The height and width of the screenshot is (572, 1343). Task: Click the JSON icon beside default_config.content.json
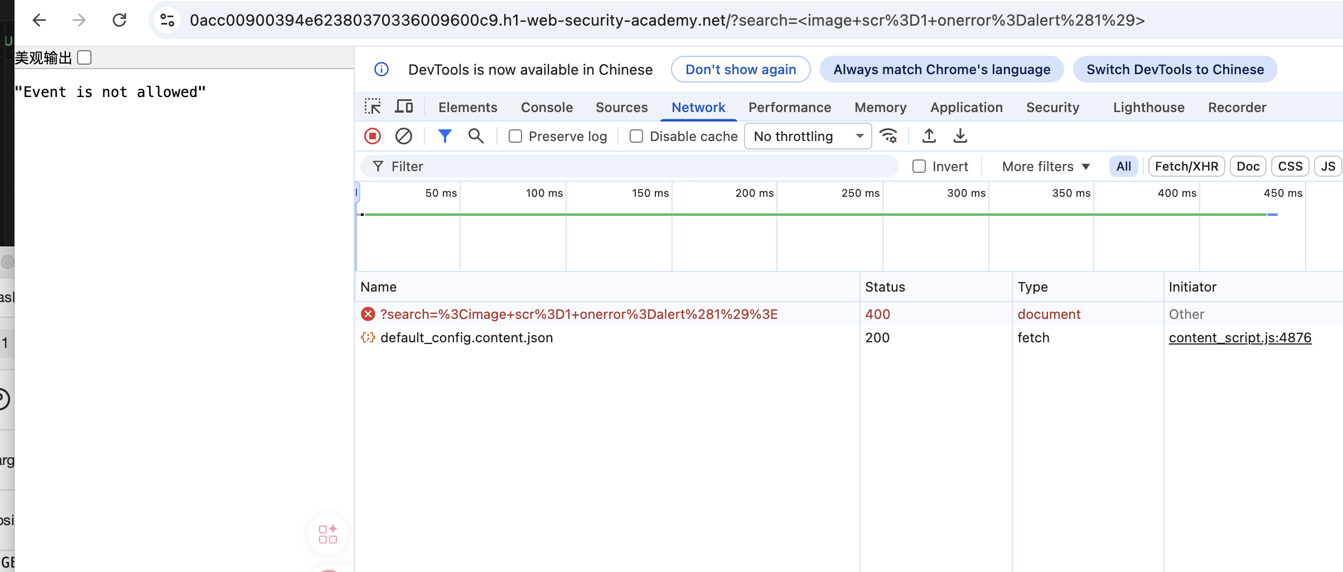pos(368,337)
